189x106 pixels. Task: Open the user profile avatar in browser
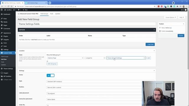pos(184,6)
